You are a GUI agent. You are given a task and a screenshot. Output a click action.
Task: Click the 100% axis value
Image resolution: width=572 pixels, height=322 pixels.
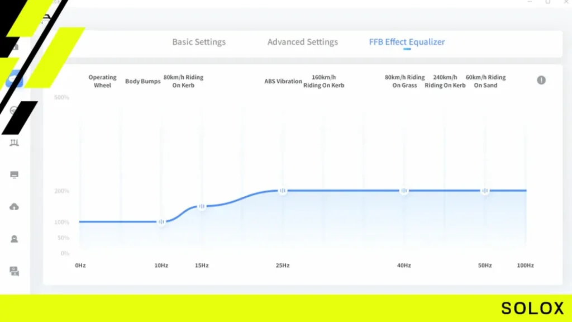pyautogui.click(x=61, y=222)
